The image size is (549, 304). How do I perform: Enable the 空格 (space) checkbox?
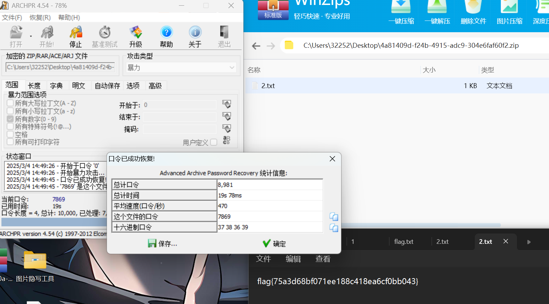pos(10,134)
